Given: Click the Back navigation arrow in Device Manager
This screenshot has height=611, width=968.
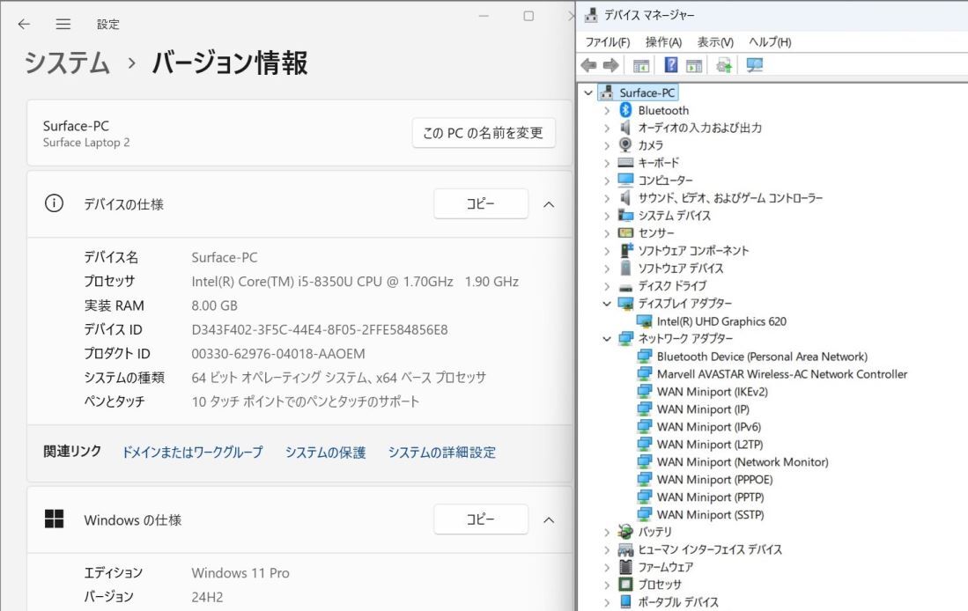Looking at the screenshot, I should coord(587,63).
